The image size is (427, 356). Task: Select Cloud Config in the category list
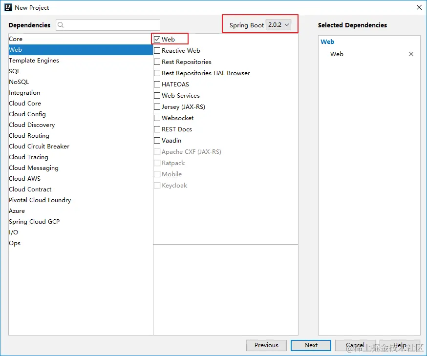pyautogui.click(x=81, y=114)
